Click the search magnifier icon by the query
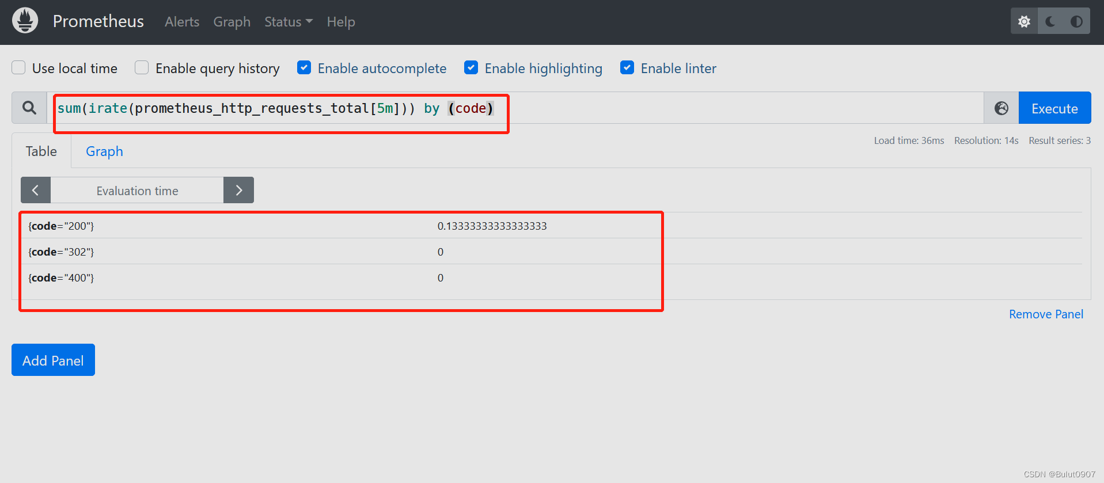The height and width of the screenshot is (483, 1104). point(29,108)
